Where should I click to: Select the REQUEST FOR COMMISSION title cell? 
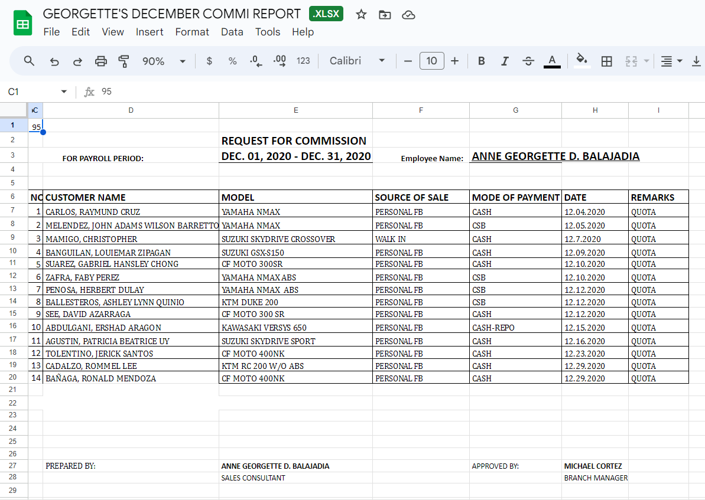(296, 140)
